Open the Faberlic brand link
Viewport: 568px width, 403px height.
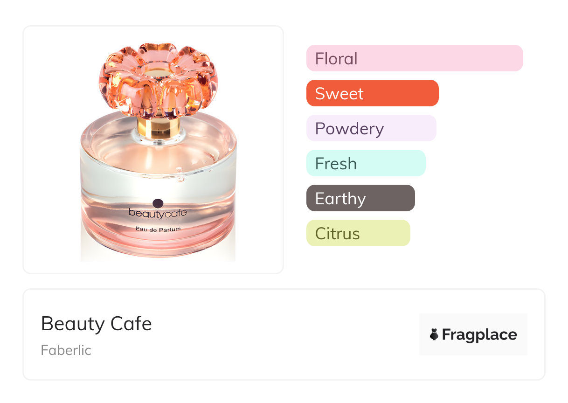click(x=66, y=350)
